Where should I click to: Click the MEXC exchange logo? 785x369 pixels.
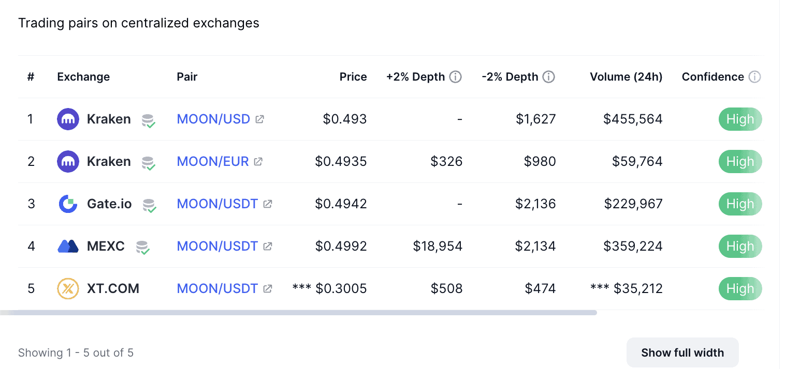click(x=68, y=247)
